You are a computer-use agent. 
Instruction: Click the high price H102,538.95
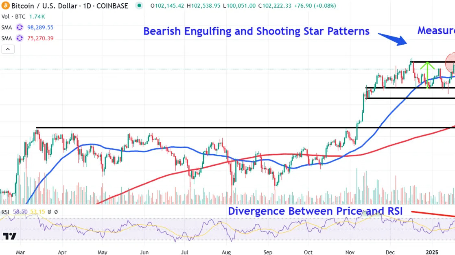[x=203, y=6]
